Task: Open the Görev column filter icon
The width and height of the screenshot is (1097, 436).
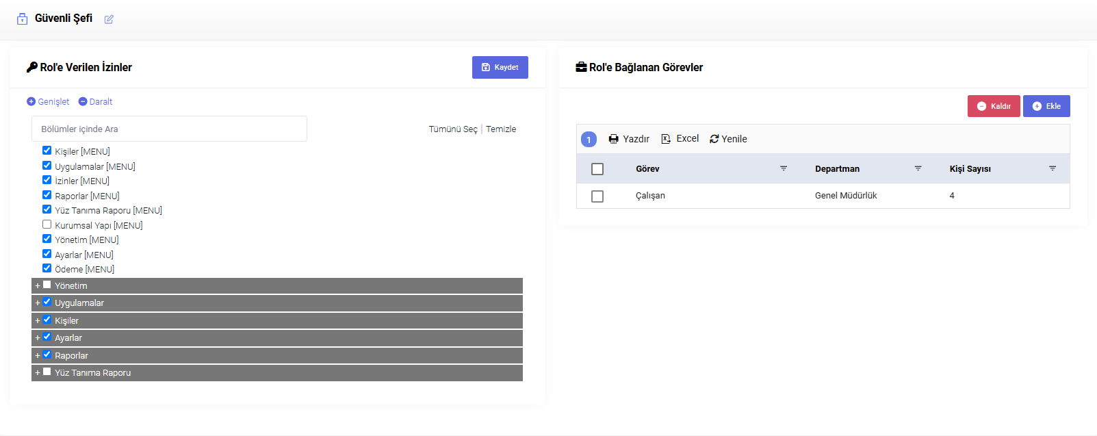Action: tap(784, 168)
